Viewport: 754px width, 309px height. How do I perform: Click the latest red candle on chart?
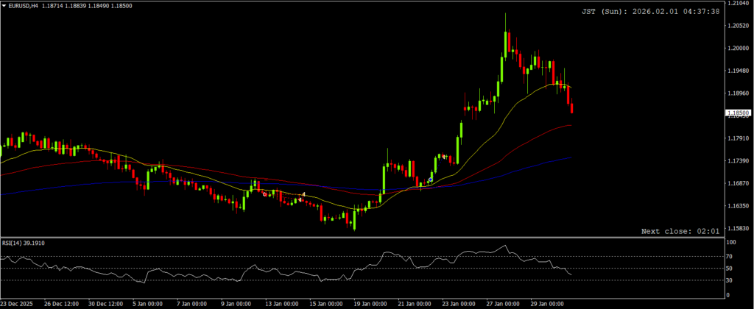tap(572, 108)
